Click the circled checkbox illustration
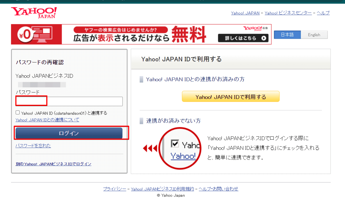Viewport: 345px width, 201px height. pos(179,148)
